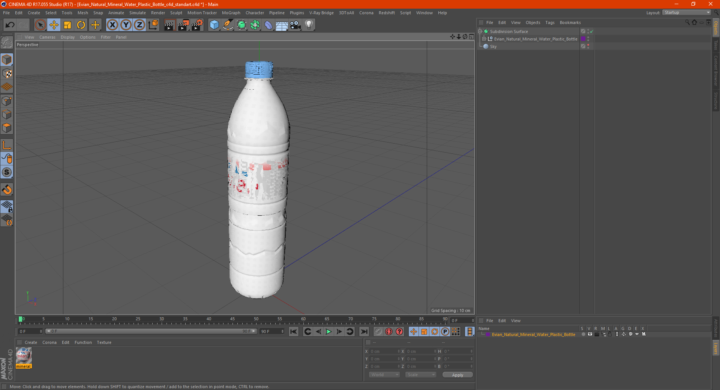Click the current frame 0 F field
The width and height of the screenshot is (720, 390).
coord(30,331)
